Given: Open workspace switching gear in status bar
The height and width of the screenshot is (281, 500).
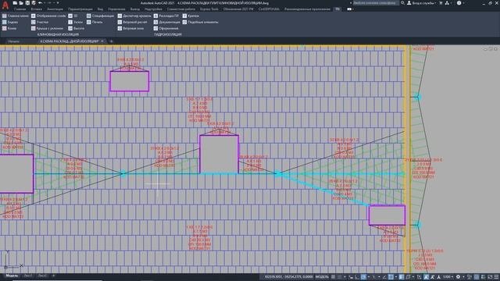Looking at the screenshot, I should (x=459, y=277).
